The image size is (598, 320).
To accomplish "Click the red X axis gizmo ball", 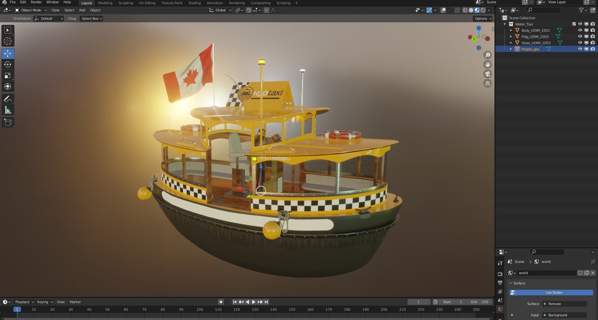I will [x=470, y=37].
